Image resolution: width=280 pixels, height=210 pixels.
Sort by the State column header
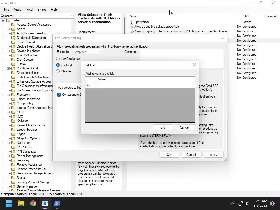pos(247,16)
